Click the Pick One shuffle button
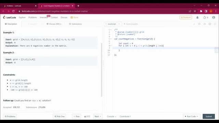The image size is (219, 123). coord(60,117)
